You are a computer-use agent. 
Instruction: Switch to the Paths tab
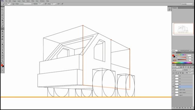pyautogui.click(x=184, y=65)
